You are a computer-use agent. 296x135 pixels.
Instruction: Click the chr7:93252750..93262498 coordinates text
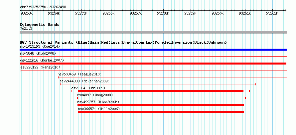(43, 7)
